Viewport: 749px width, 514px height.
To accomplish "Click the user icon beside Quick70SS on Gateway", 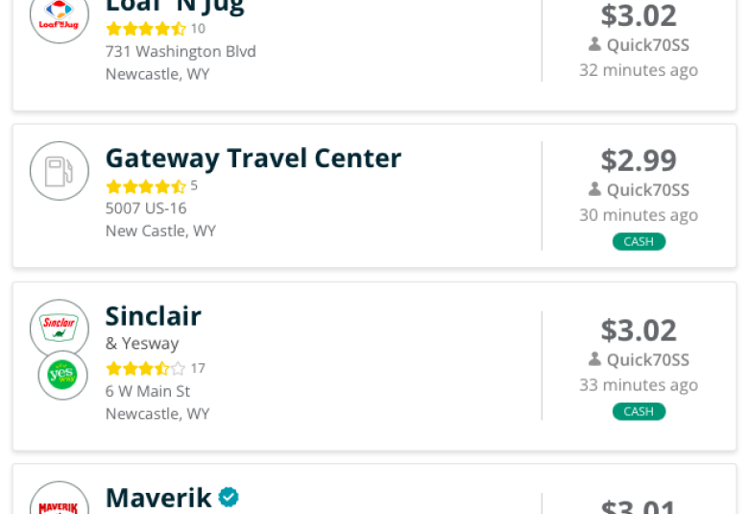I will tap(594, 189).
